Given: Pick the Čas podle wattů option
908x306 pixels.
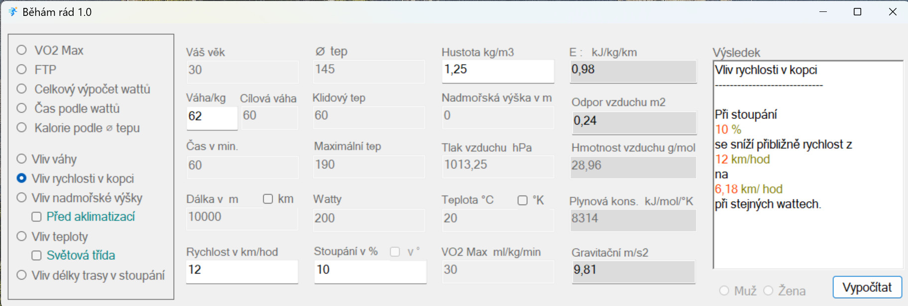Looking at the screenshot, I should [22, 108].
